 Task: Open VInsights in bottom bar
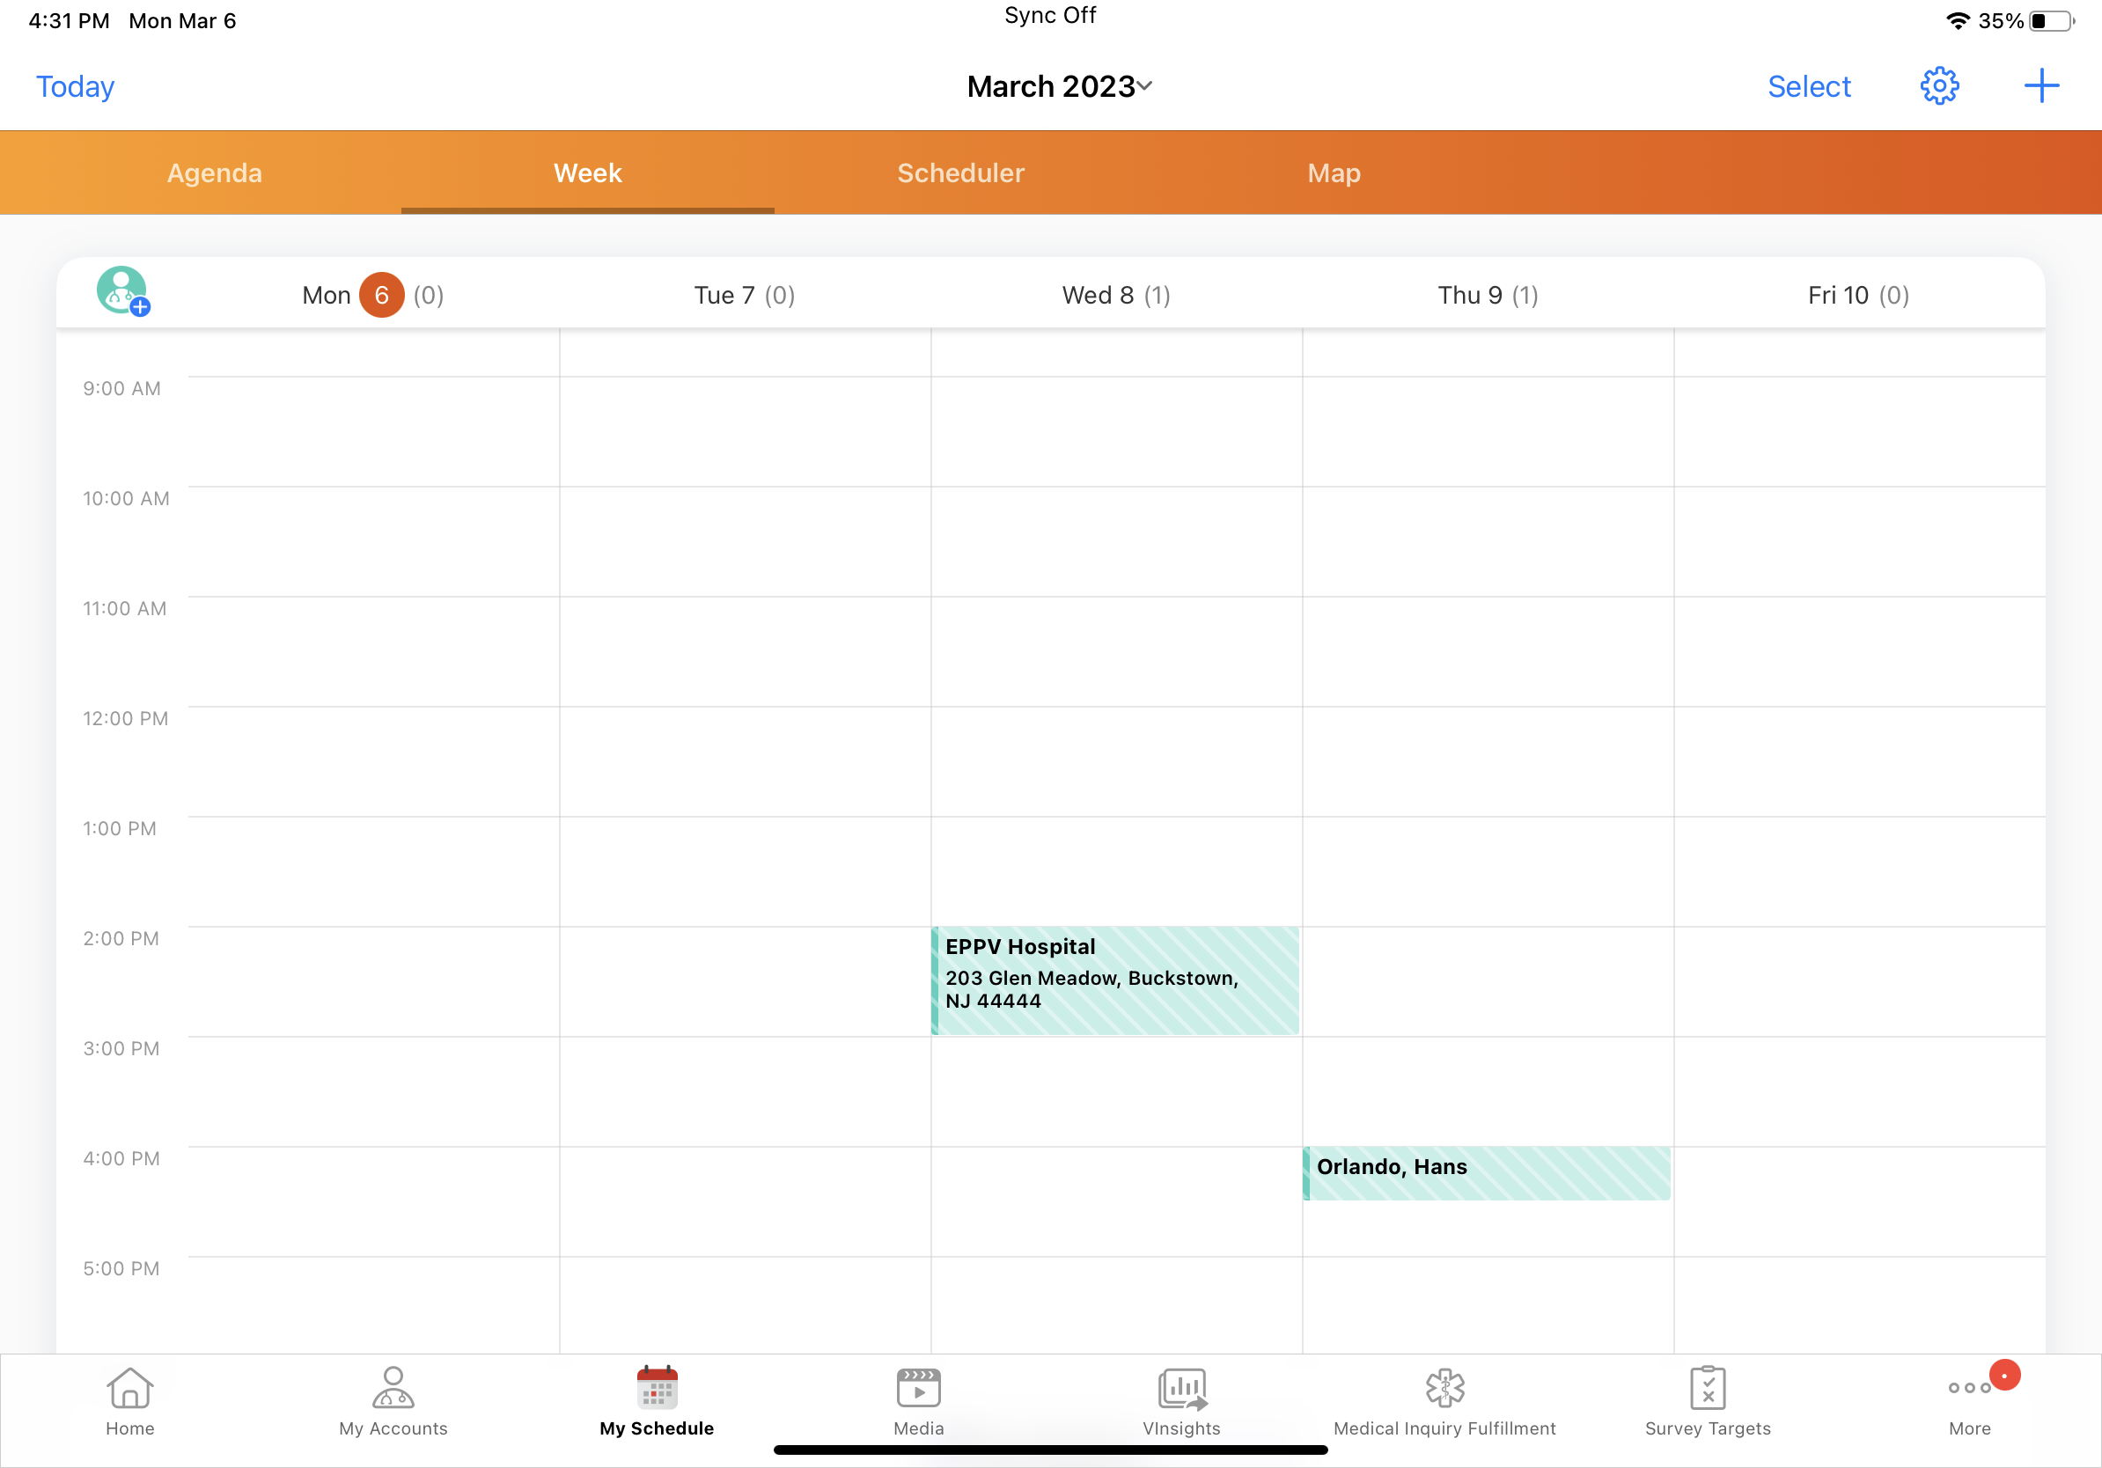(x=1181, y=1400)
